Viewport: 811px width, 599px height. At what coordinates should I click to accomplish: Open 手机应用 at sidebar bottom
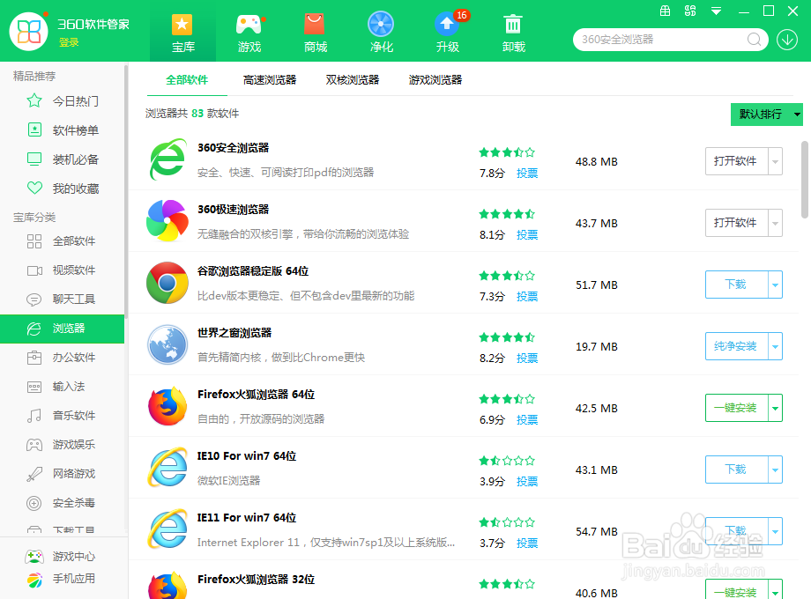tap(61, 580)
